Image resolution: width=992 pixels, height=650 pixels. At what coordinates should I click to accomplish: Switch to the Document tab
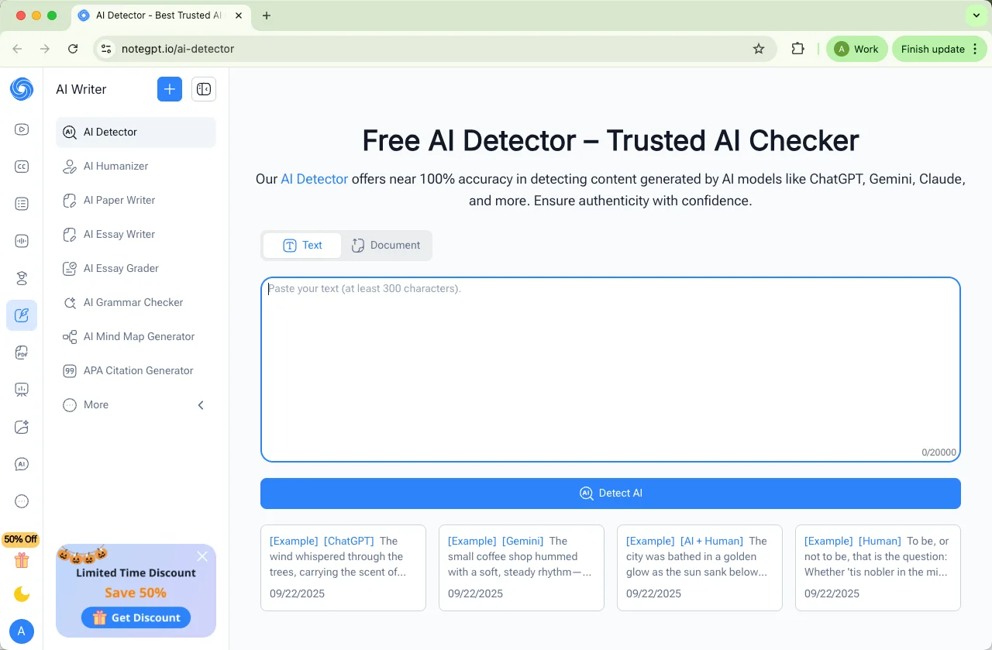point(386,246)
